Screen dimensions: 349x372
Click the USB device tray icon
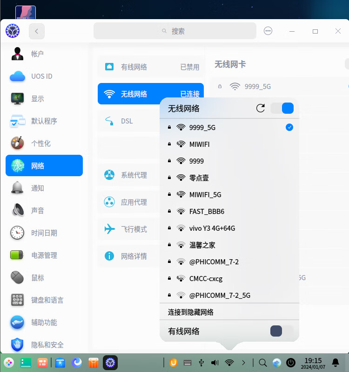[x=201, y=363]
